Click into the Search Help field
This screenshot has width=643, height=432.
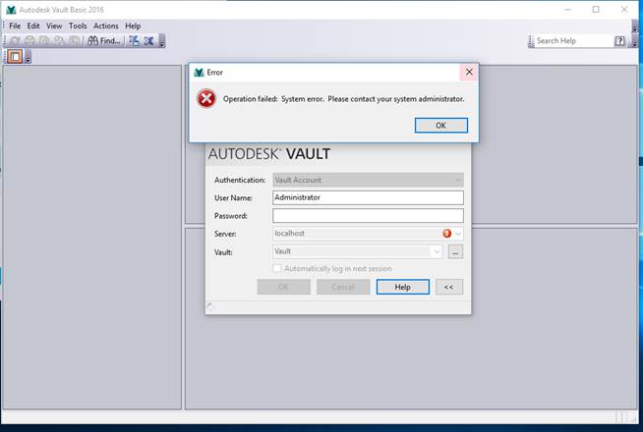pos(573,40)
